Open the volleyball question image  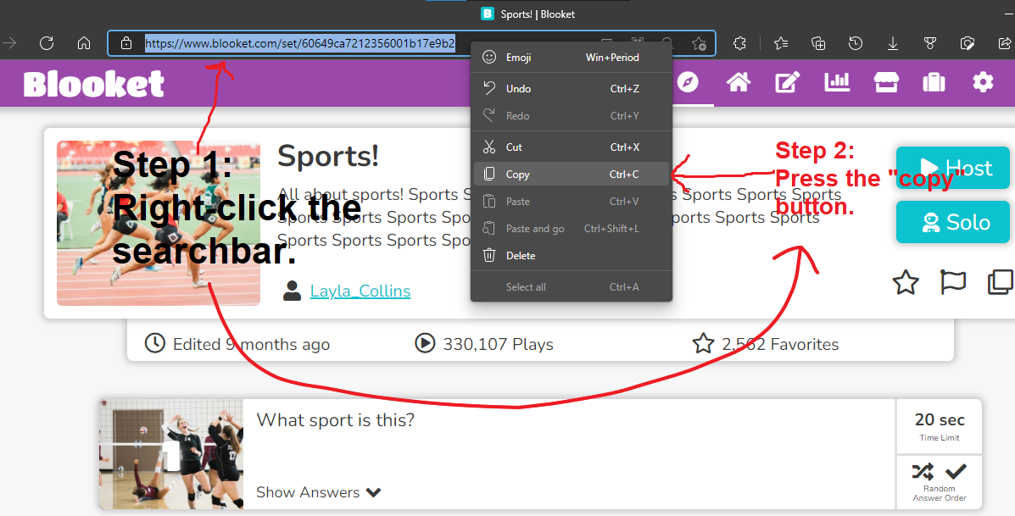coord(171,454)
